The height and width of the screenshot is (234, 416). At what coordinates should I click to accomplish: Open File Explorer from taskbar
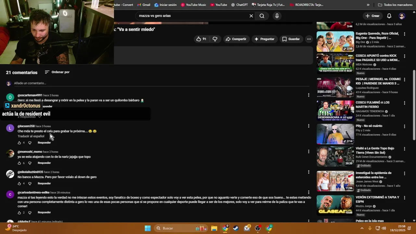tap(214, 228)
